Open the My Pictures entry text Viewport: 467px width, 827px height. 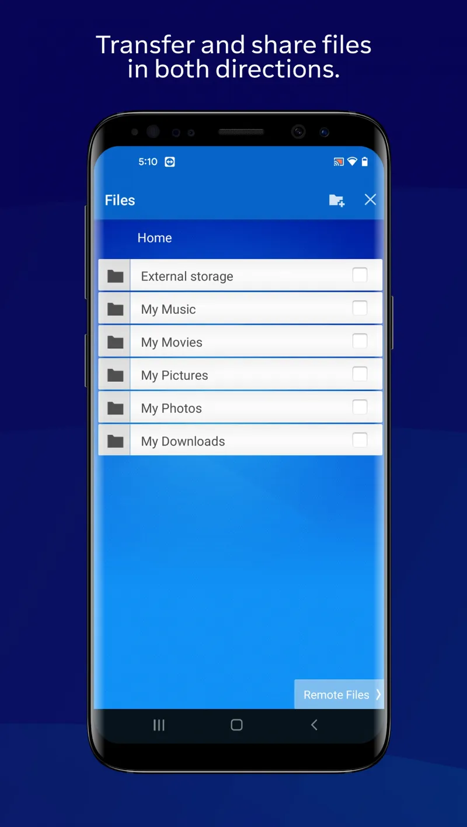175,376
